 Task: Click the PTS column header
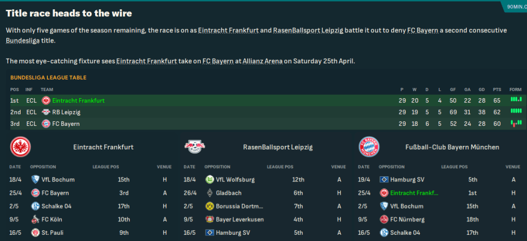(497, 89)
